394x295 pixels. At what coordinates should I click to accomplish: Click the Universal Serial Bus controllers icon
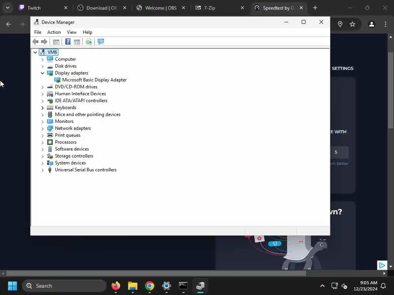[x=50, y=170]
